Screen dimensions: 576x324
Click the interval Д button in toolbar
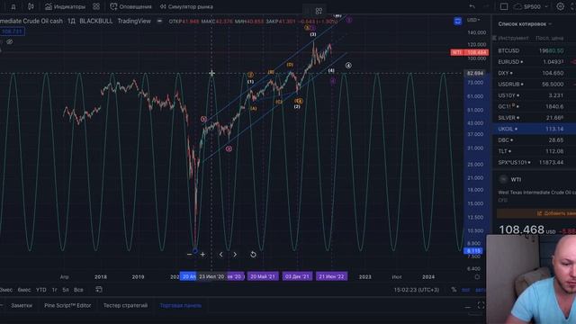click(x=13, y=6)
